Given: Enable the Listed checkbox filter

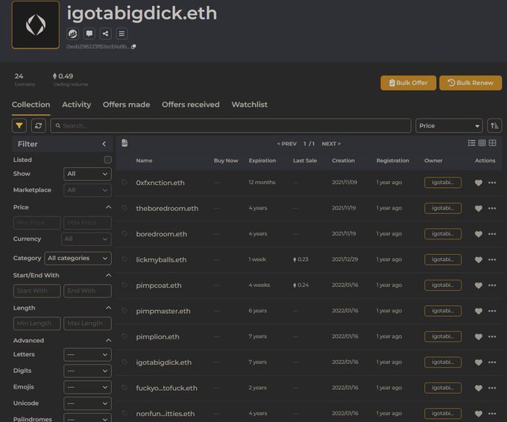Looking at the screenshot, I should pos(107,160).
